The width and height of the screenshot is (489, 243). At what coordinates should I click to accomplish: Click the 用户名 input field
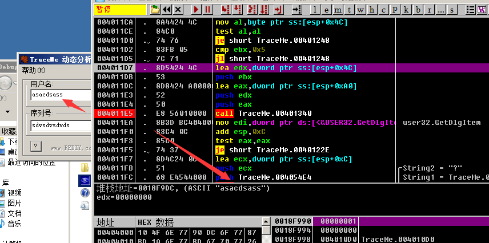click(61, 95)
